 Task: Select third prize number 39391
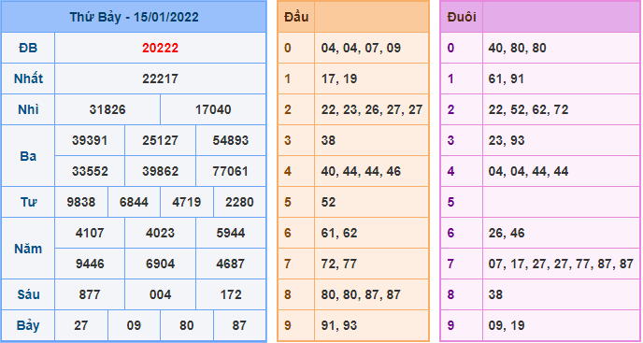tap(90, 140)
